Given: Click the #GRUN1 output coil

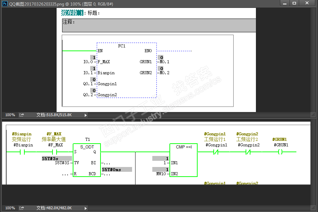Looking at the screenshot, I should 280,152.
